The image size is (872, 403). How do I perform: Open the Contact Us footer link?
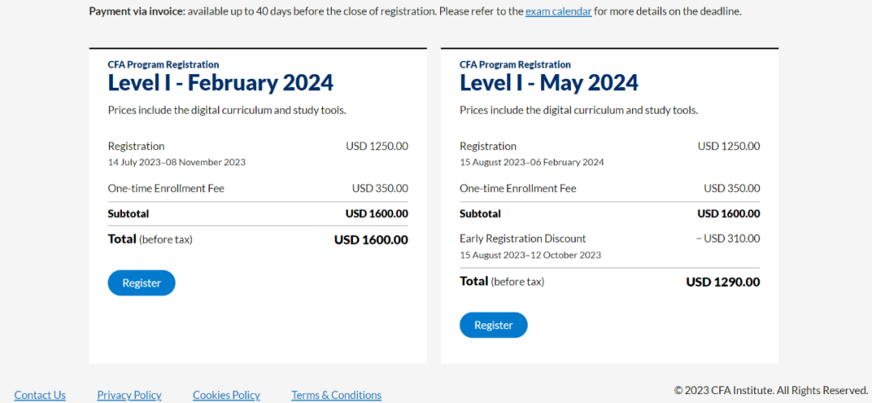coord(40,395)
